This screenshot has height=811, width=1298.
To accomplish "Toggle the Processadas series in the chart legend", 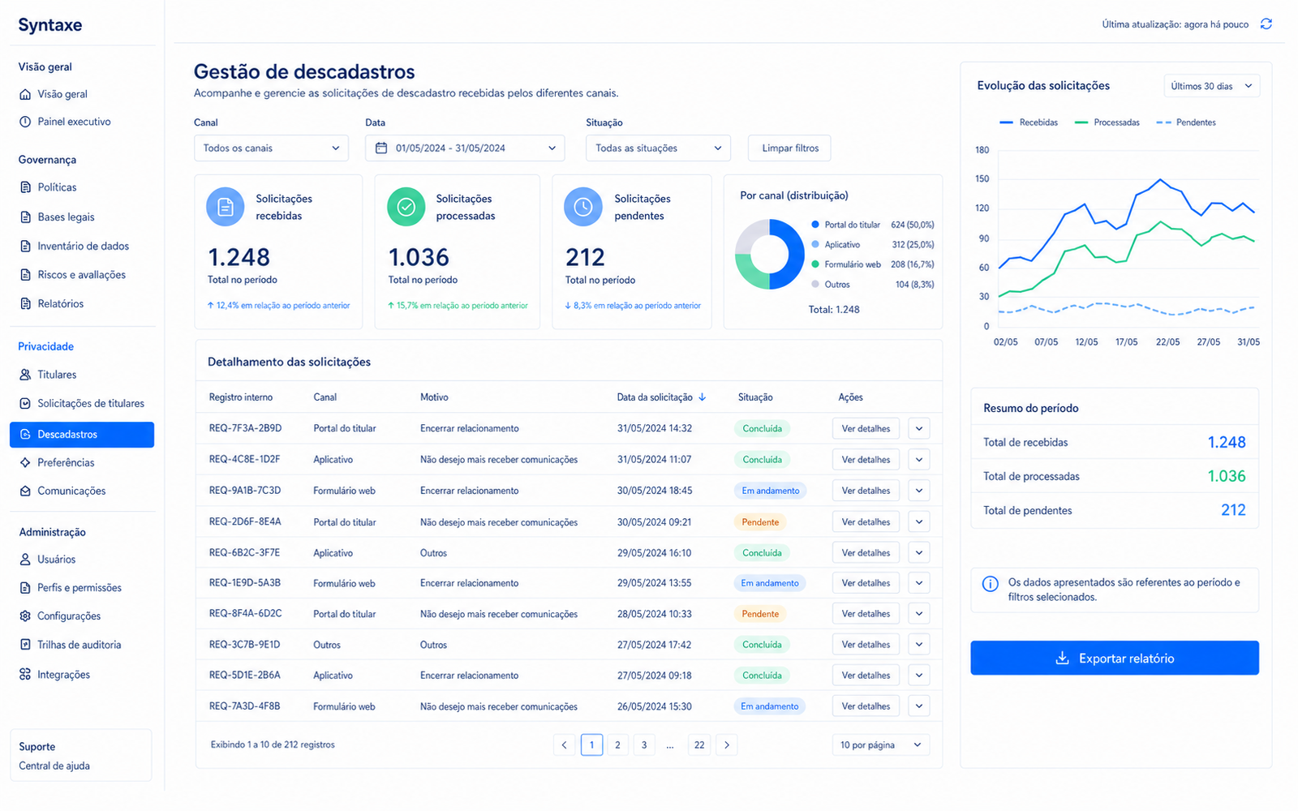I will pyautogui.click(x=1107, y=122).
